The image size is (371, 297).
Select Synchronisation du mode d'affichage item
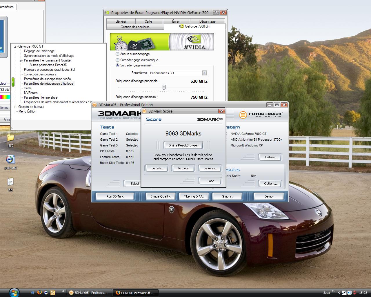[x=49, y=56]
